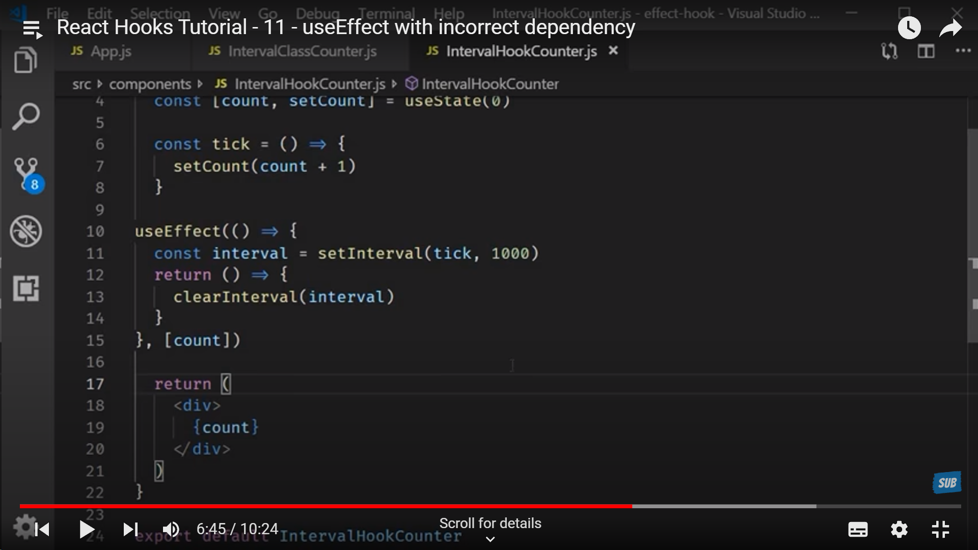Open editor more actions ellipsis menu
978x550 pixels.
tap(963, 51)
